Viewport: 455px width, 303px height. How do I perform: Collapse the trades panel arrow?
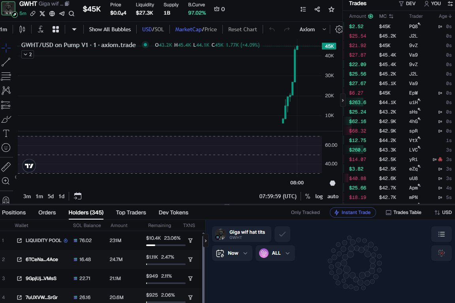tap(343, 100)
